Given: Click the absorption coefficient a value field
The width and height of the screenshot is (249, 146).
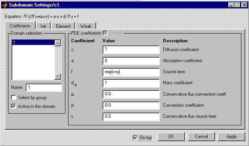Looking at the screenshot, I should [131, 61].
